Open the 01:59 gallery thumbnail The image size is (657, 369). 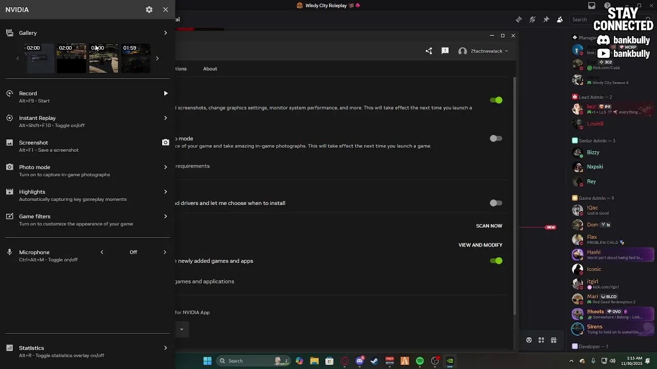136,58
